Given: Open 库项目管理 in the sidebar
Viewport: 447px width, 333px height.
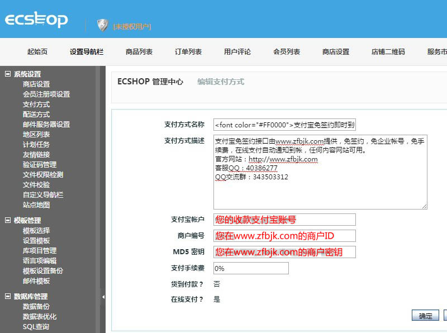Looking at the screenshot, I should point(40,251).
